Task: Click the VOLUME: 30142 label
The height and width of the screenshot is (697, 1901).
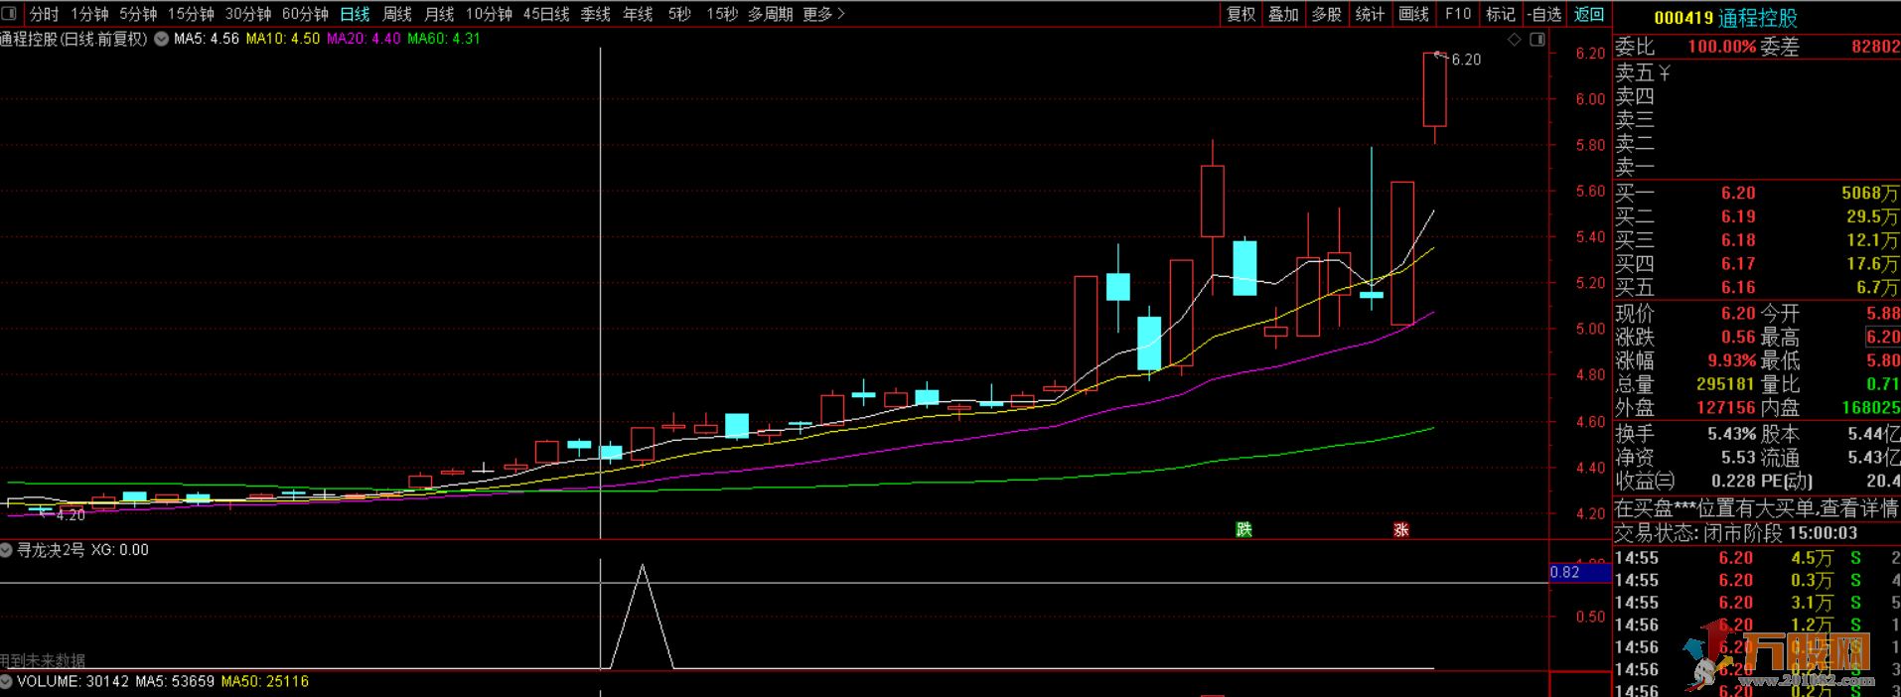Action: (x=73, y=681)
